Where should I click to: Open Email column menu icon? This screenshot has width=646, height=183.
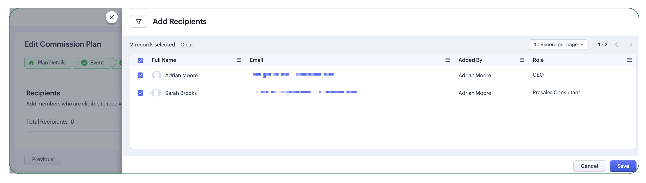click(448, 60)
